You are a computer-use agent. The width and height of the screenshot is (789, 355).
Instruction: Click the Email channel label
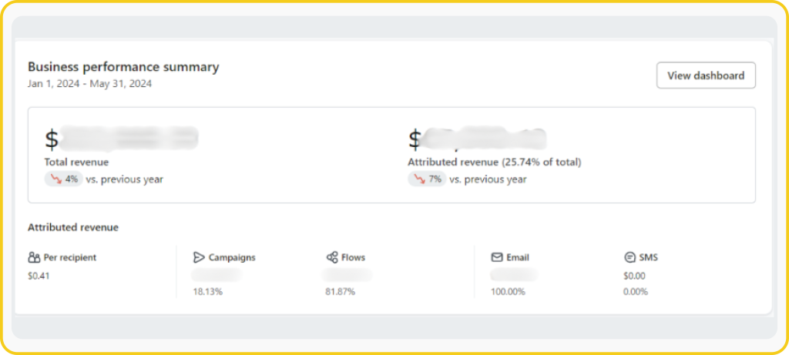coord(518,257)
